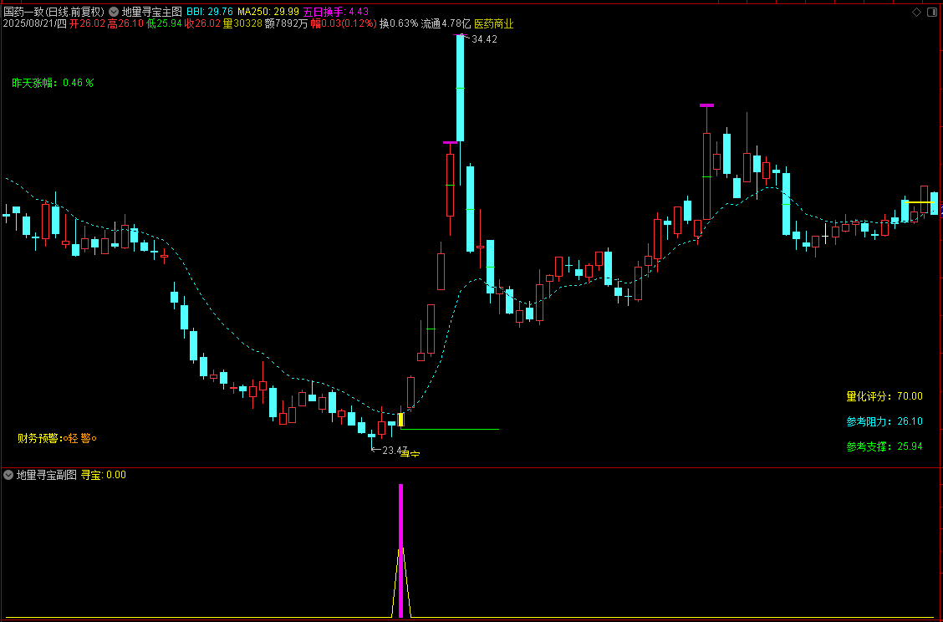
Task: Click the low price 低25.94
Action: click(164, 24)
